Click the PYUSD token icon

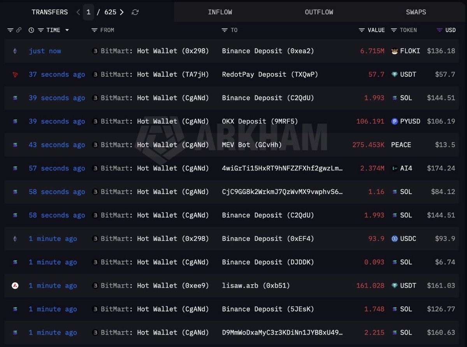[x=395, y=121]
